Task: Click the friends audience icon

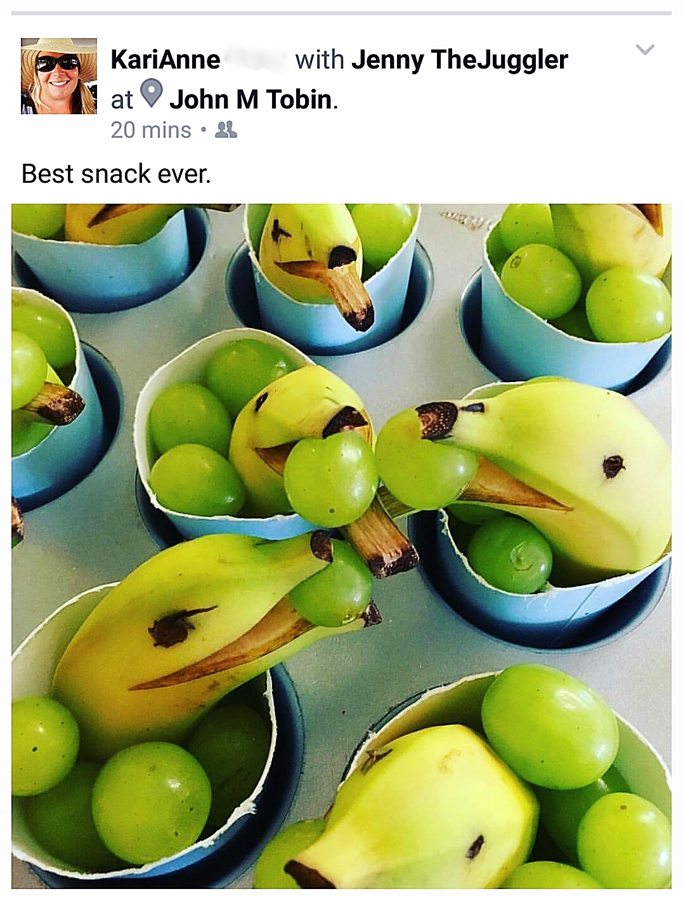Action: (226, 130)
